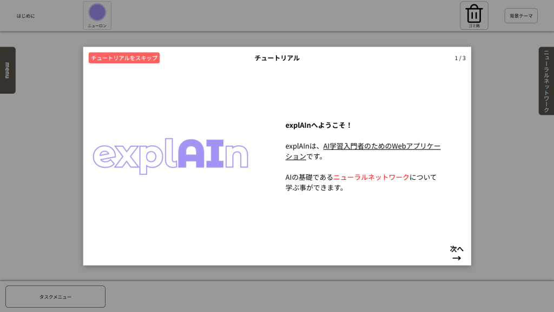The height and width of the screenshot is (312, 554).
Task: Click the 学ぶ事ができます sentence text
Action: (315, 187)
